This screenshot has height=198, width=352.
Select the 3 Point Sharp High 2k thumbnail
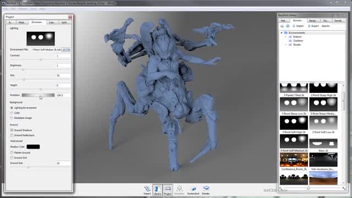coord(323,88)
